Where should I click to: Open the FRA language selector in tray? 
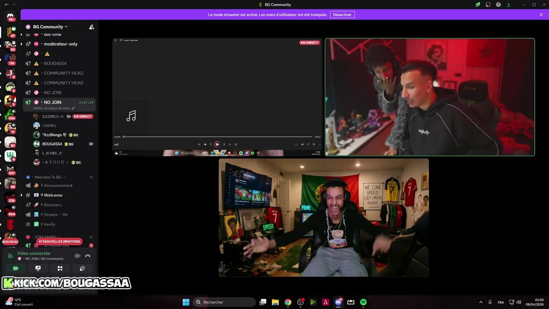[501, 302]
